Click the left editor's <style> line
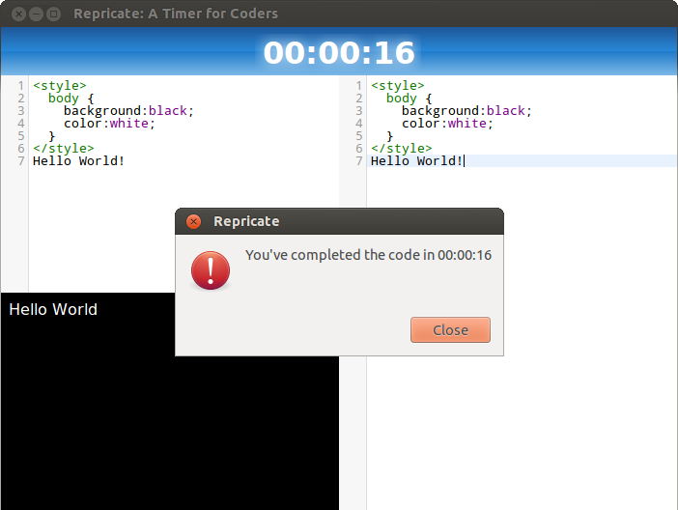 pyautogui.click(x=60, y=86)
